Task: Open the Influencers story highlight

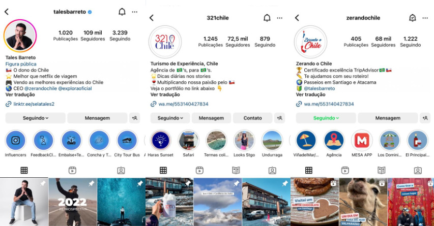Action: tap(15, 140)
